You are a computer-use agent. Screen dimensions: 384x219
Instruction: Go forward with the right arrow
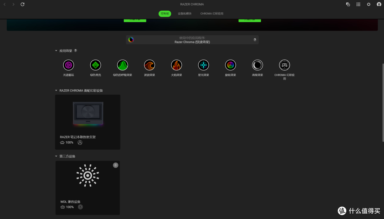click(14, 4)
